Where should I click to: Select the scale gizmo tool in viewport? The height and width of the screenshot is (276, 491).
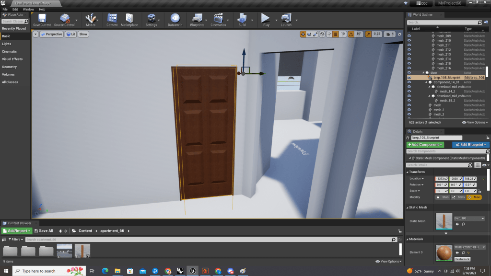point(316,34)
